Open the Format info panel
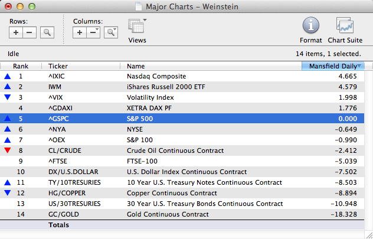Viewport: 373px width, 239px height. (x=311, y=30)
